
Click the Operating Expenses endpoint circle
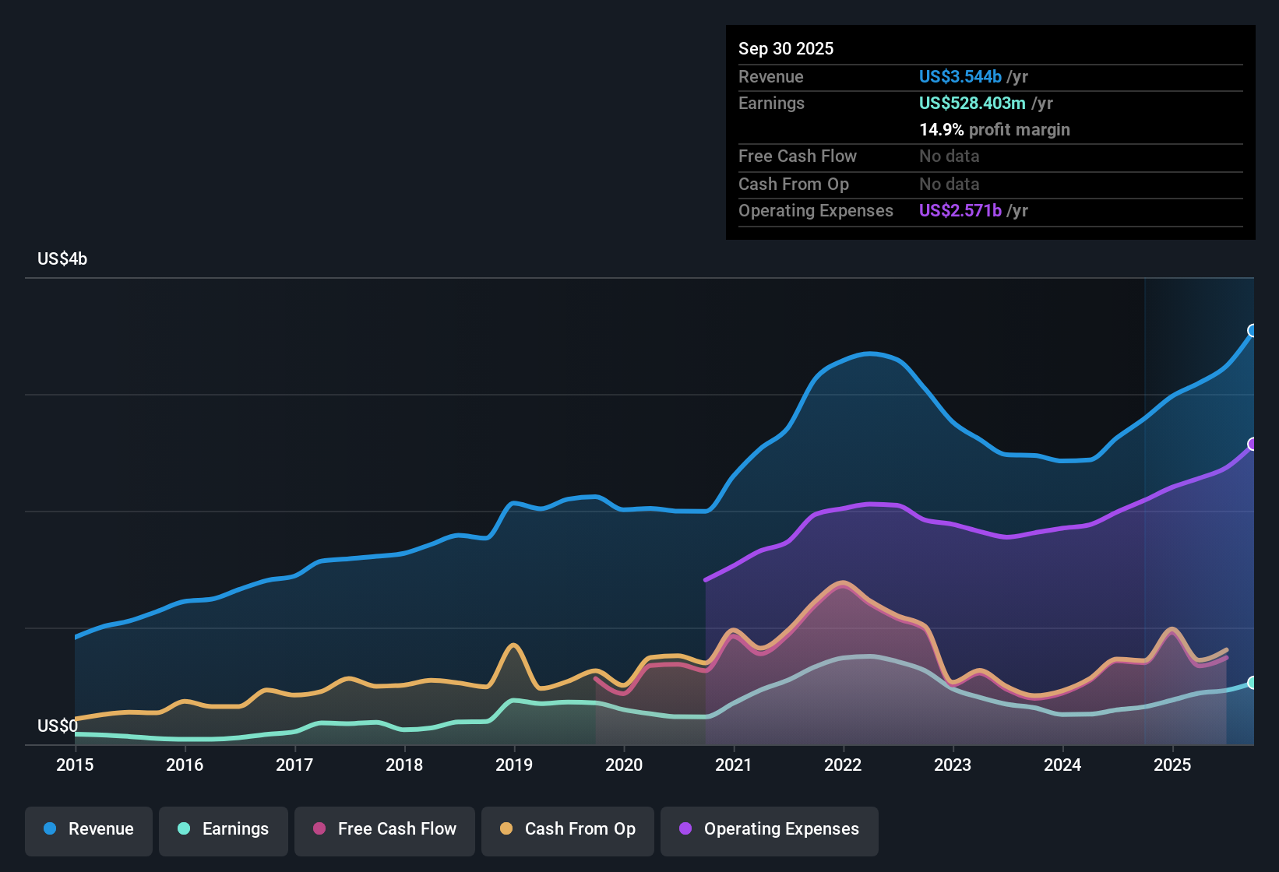[1252, 445]
